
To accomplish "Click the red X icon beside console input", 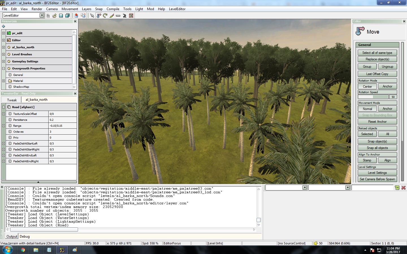I will tap(404, 188).
